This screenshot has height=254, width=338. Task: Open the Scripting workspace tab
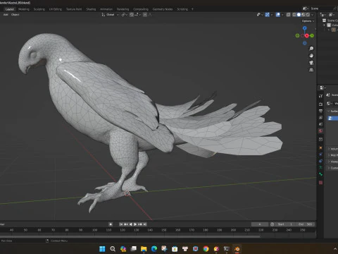pos(182,9)
